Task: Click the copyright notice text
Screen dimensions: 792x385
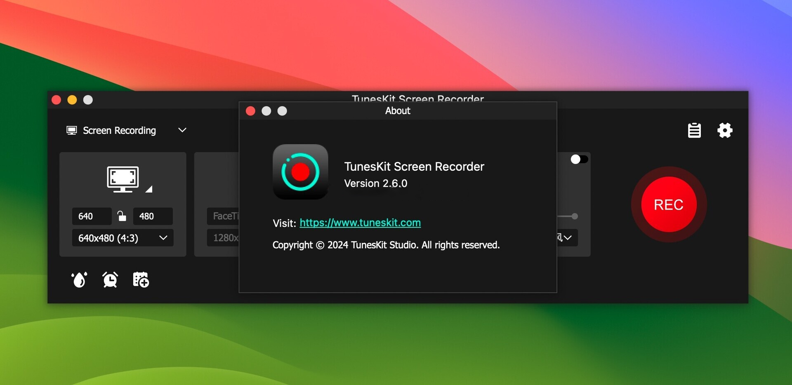Action: tap(386, 245)
